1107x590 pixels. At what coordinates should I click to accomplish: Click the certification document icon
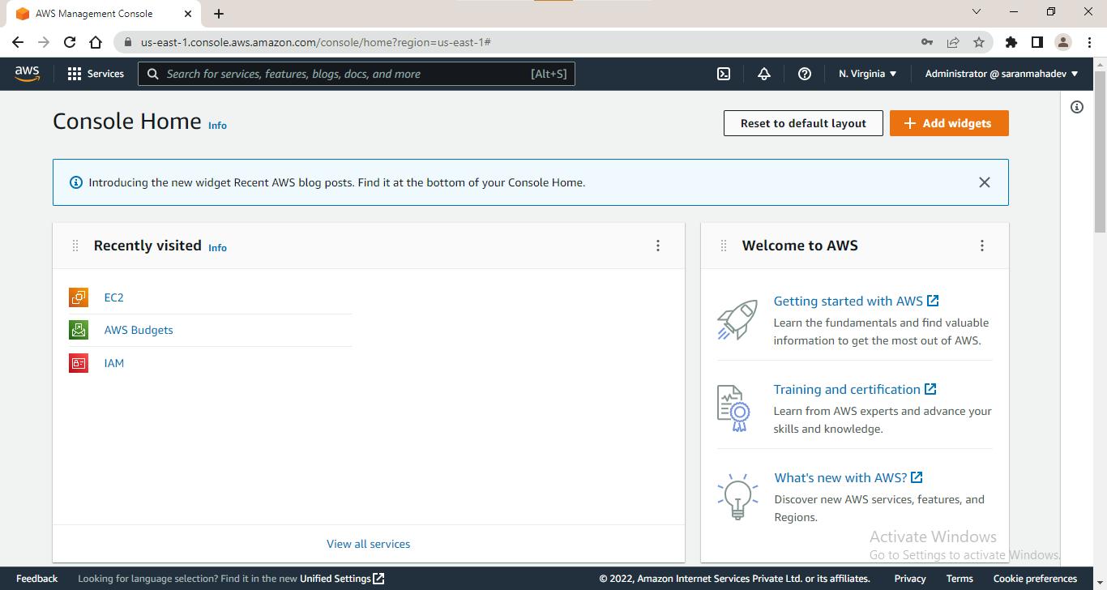(733, 408)
